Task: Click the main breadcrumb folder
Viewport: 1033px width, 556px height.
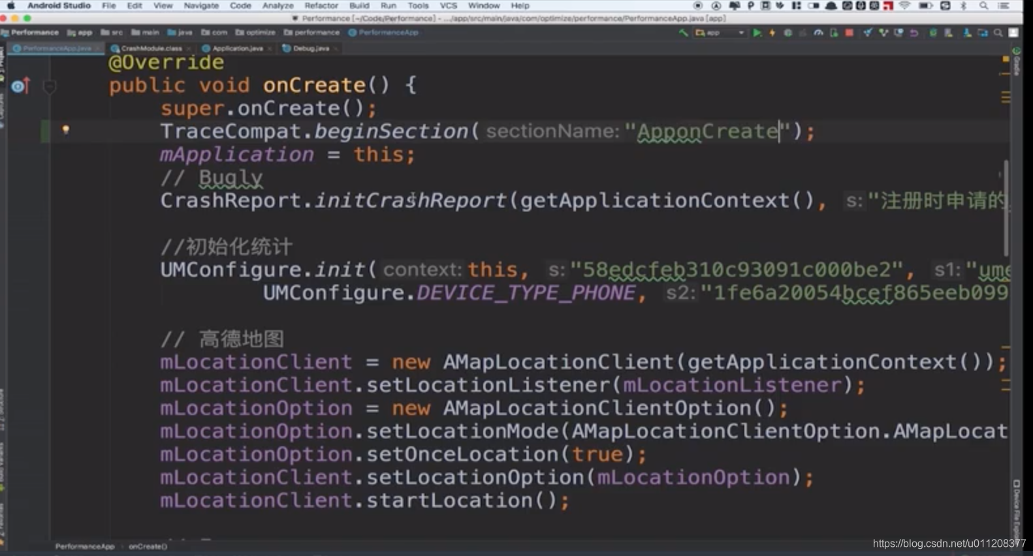Action: click(146, 32)
